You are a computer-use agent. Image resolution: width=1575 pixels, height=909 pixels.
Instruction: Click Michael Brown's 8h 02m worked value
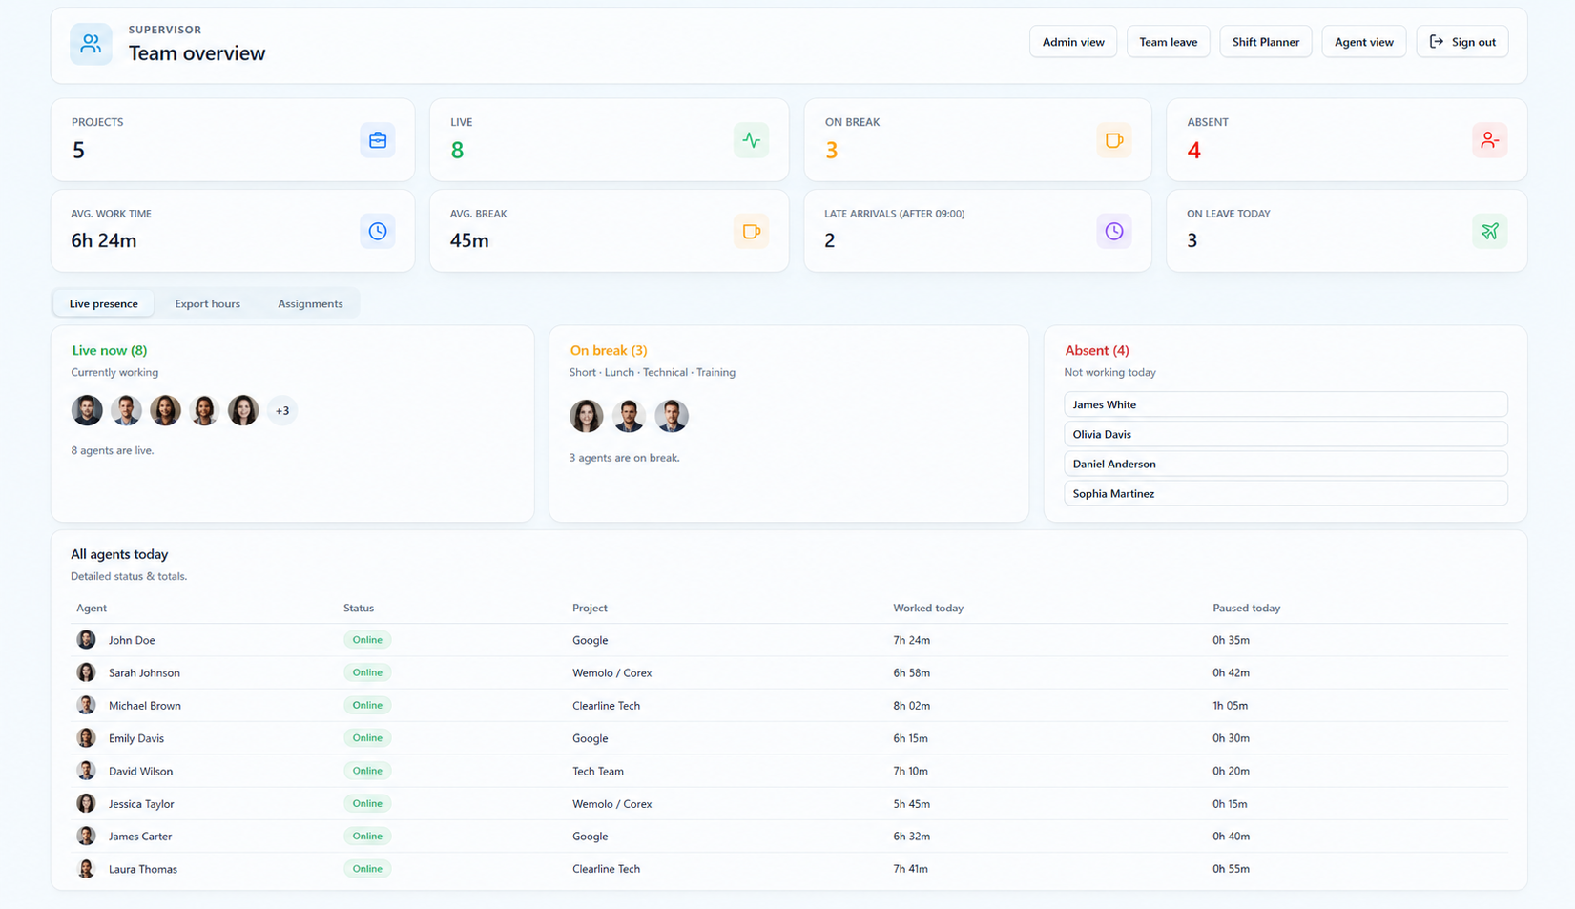point(911,706)
